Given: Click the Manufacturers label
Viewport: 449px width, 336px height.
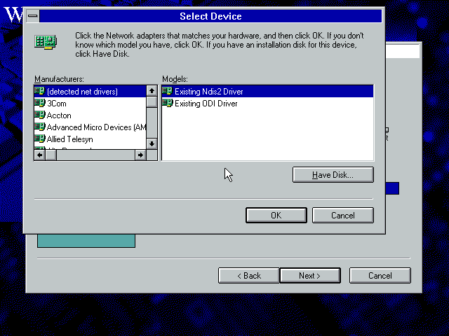Looking at the screenshot, I should pyautogui.click(x=59, y=79).
